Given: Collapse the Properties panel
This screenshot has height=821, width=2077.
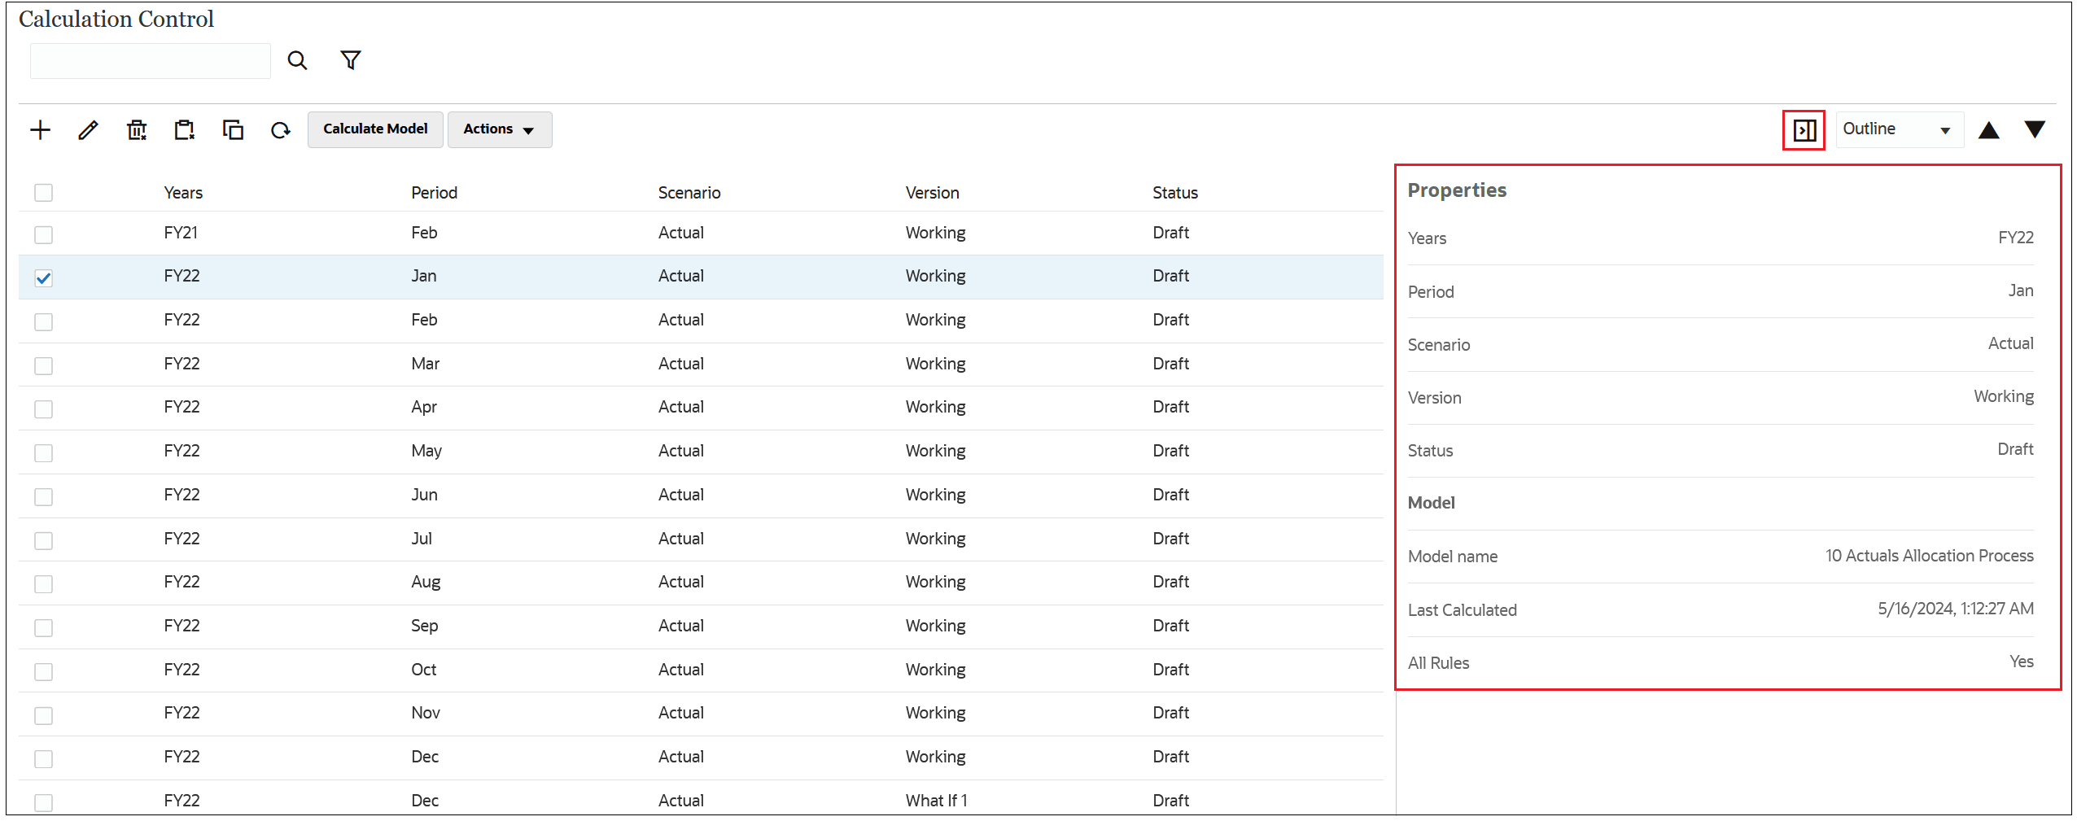Looking at the screenshot, I should point(1804,129).
